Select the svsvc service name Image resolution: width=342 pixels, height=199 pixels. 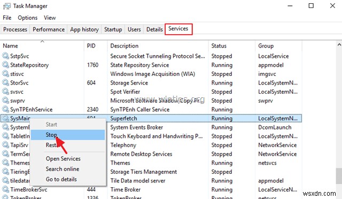coord(17,92)
